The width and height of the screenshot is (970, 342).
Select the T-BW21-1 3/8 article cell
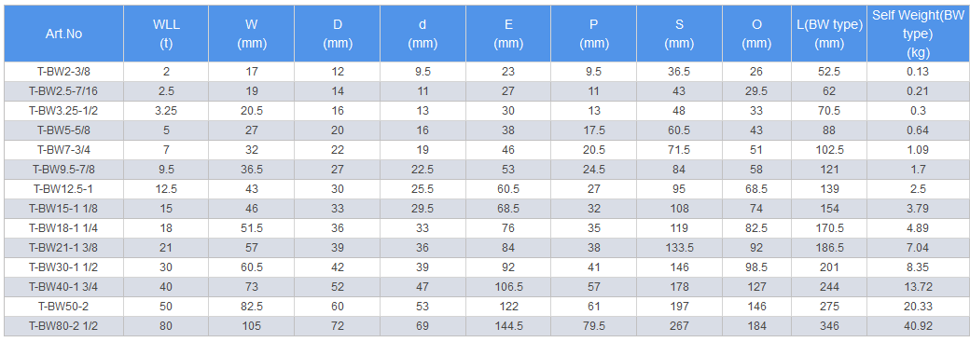click(x=63, y=248)
